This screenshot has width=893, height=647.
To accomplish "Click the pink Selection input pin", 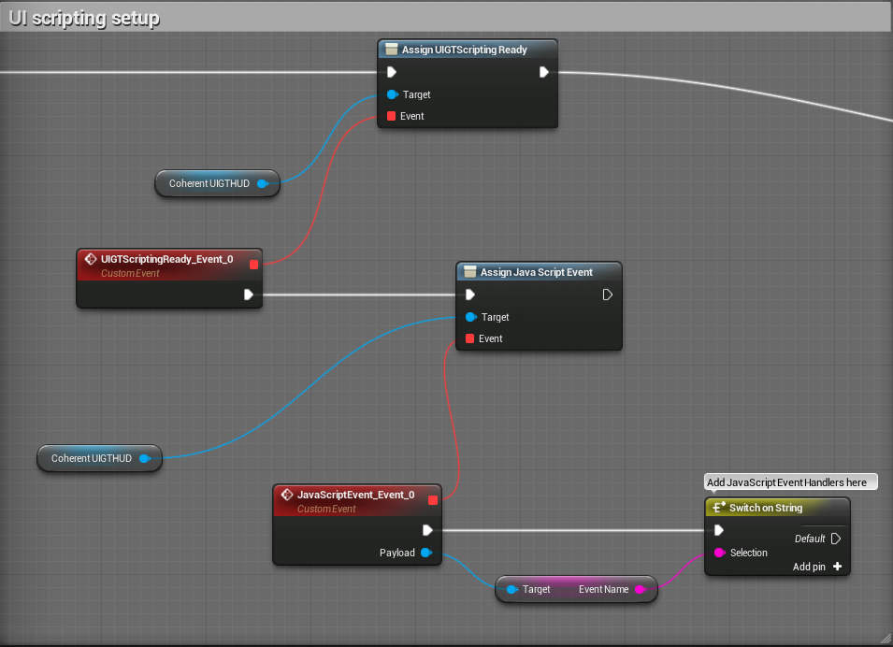I will [719, 553].
